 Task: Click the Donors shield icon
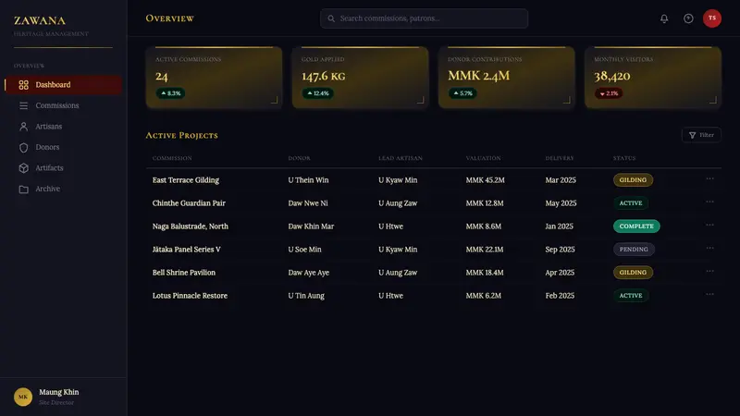(x=24, y=147)
